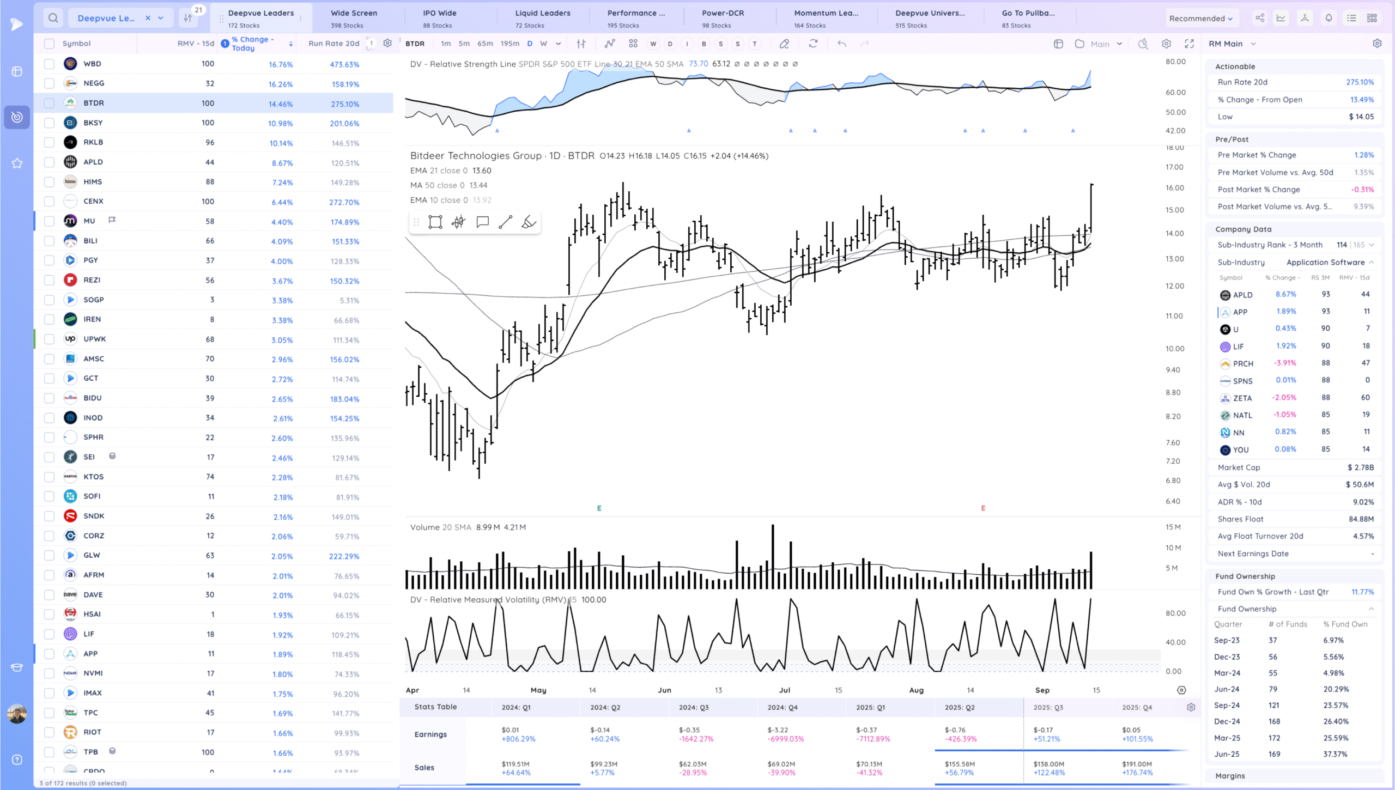This screenshot has width=1395, height=790.
Task: Clear the Deepvue Leaders watchlist X button
Action: point(148,18)
